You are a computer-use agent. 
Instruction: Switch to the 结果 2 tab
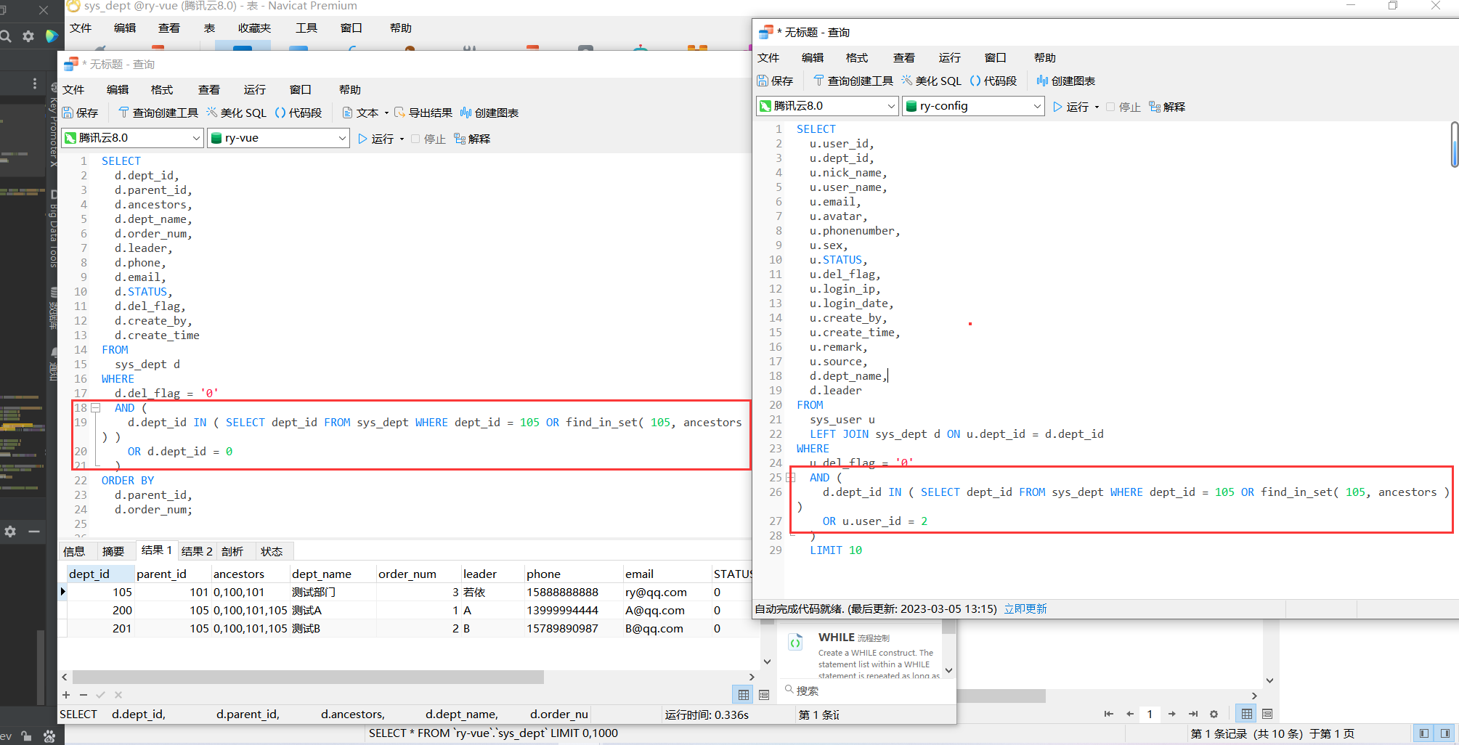click(x=196, y=550)
